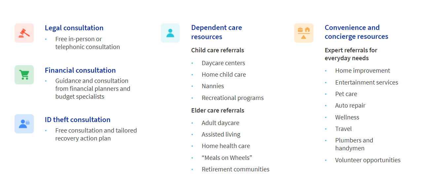The height and width of the screenshot is (175, 445).
Task: Click the Volunteer opportunities list item
Action: (368, 160)
